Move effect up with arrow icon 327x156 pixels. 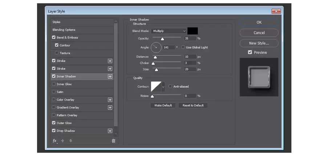point(62,141)
